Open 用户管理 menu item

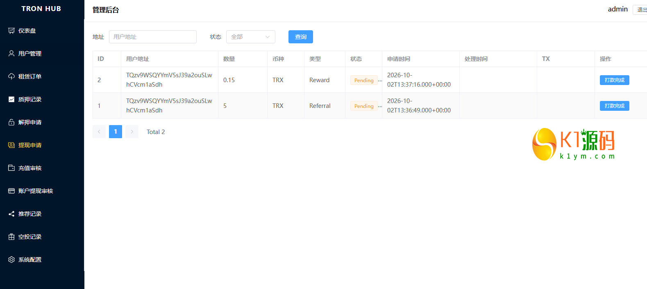pyautogui.click(x=42, y=54)
